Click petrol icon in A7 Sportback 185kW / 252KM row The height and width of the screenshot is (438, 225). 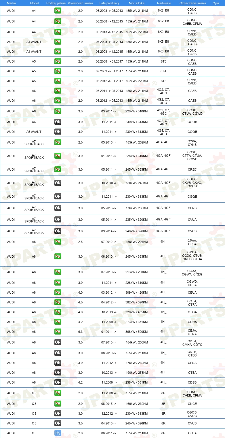pos(58,142)
